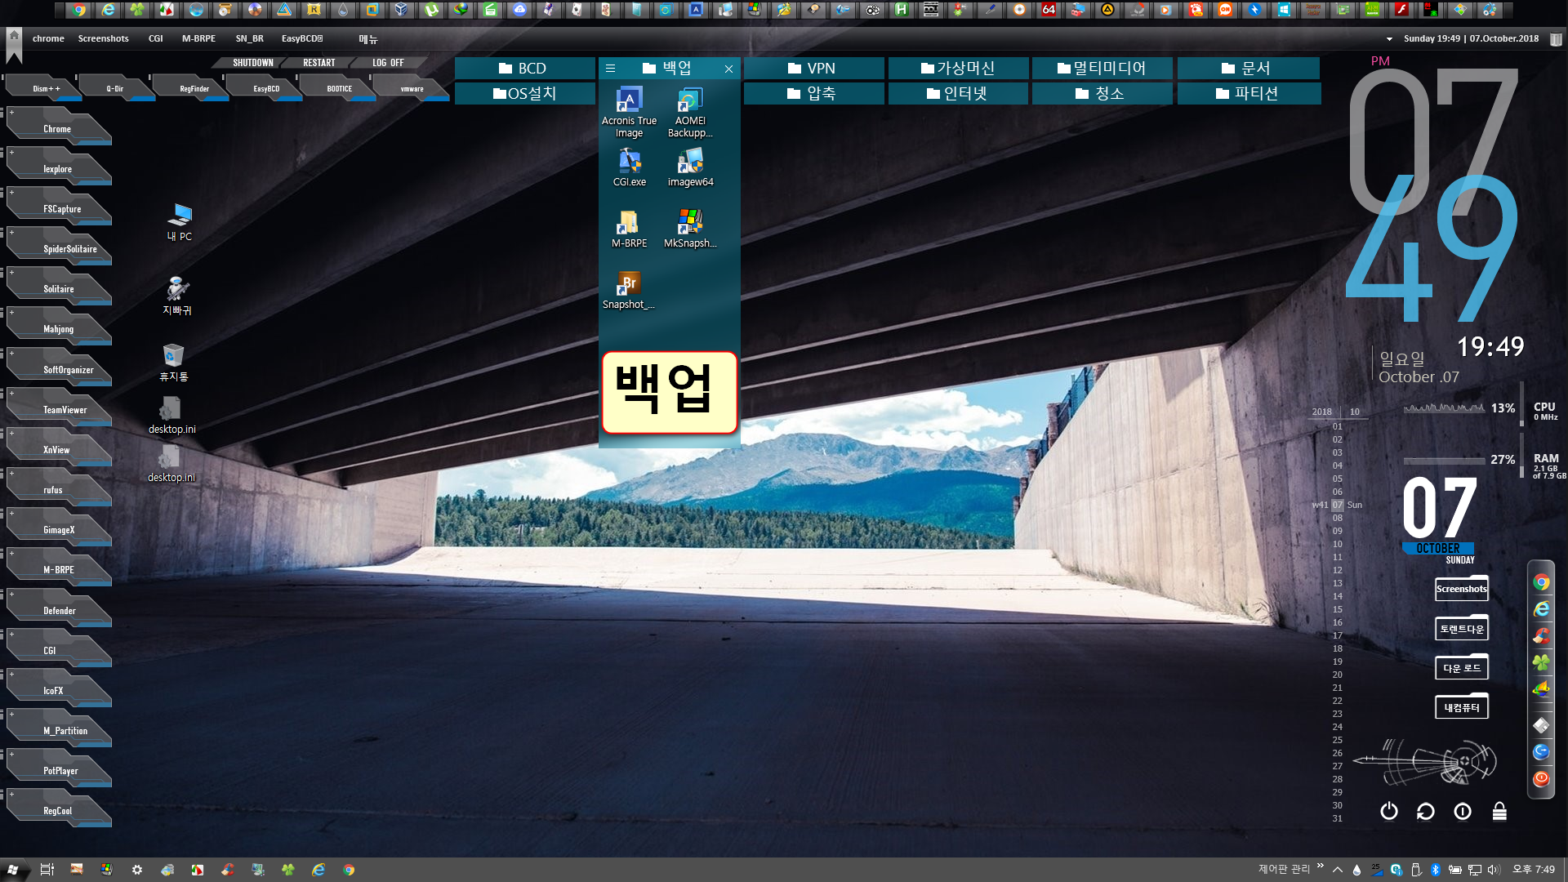Click the LOG OFF button
This screenshot has height=882, width=1568.
click(388, 63)
